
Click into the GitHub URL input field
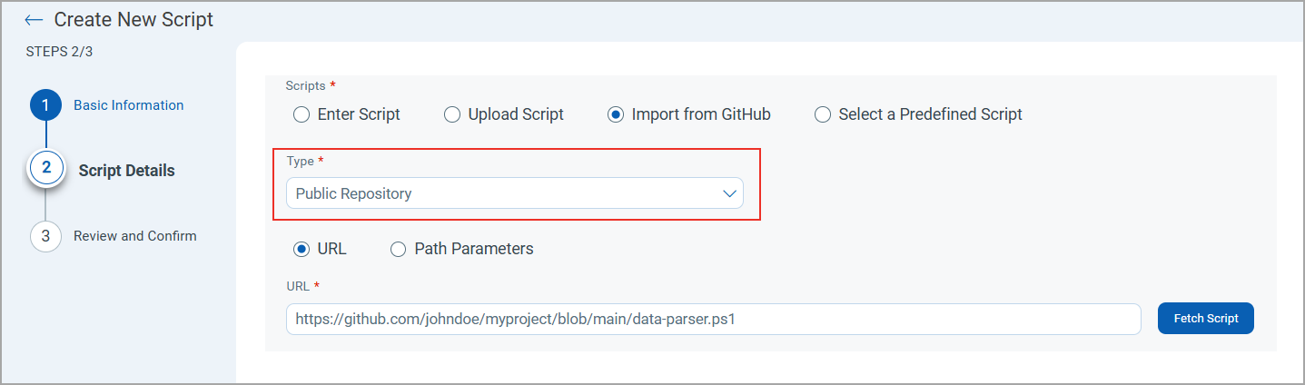pyautogui.click(x=714, y=319)
